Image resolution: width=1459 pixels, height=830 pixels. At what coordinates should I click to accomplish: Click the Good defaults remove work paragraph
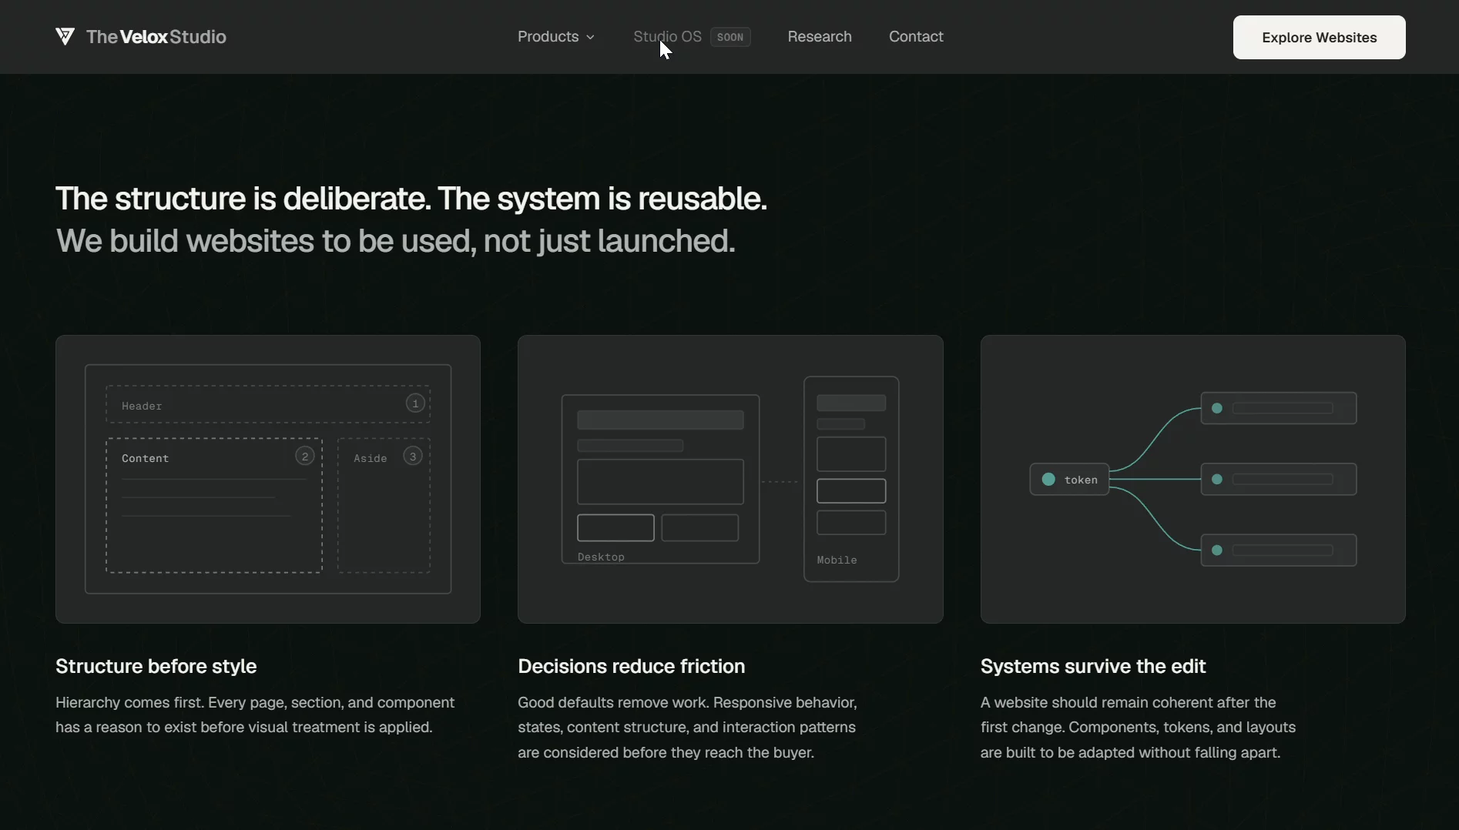point(687,727)
